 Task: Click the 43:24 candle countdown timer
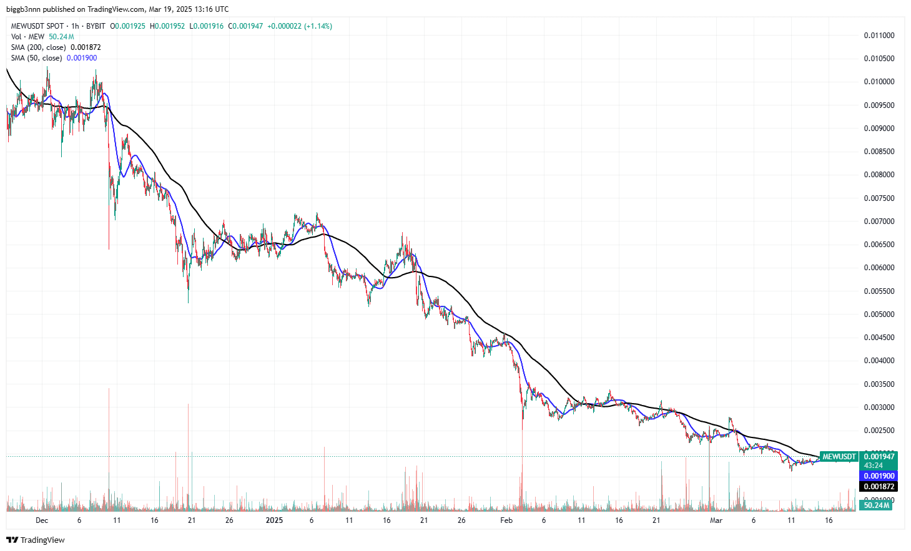(873, 466)
